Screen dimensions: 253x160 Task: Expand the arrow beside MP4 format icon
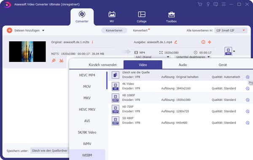pyautogui.click(x=234, y=51)
